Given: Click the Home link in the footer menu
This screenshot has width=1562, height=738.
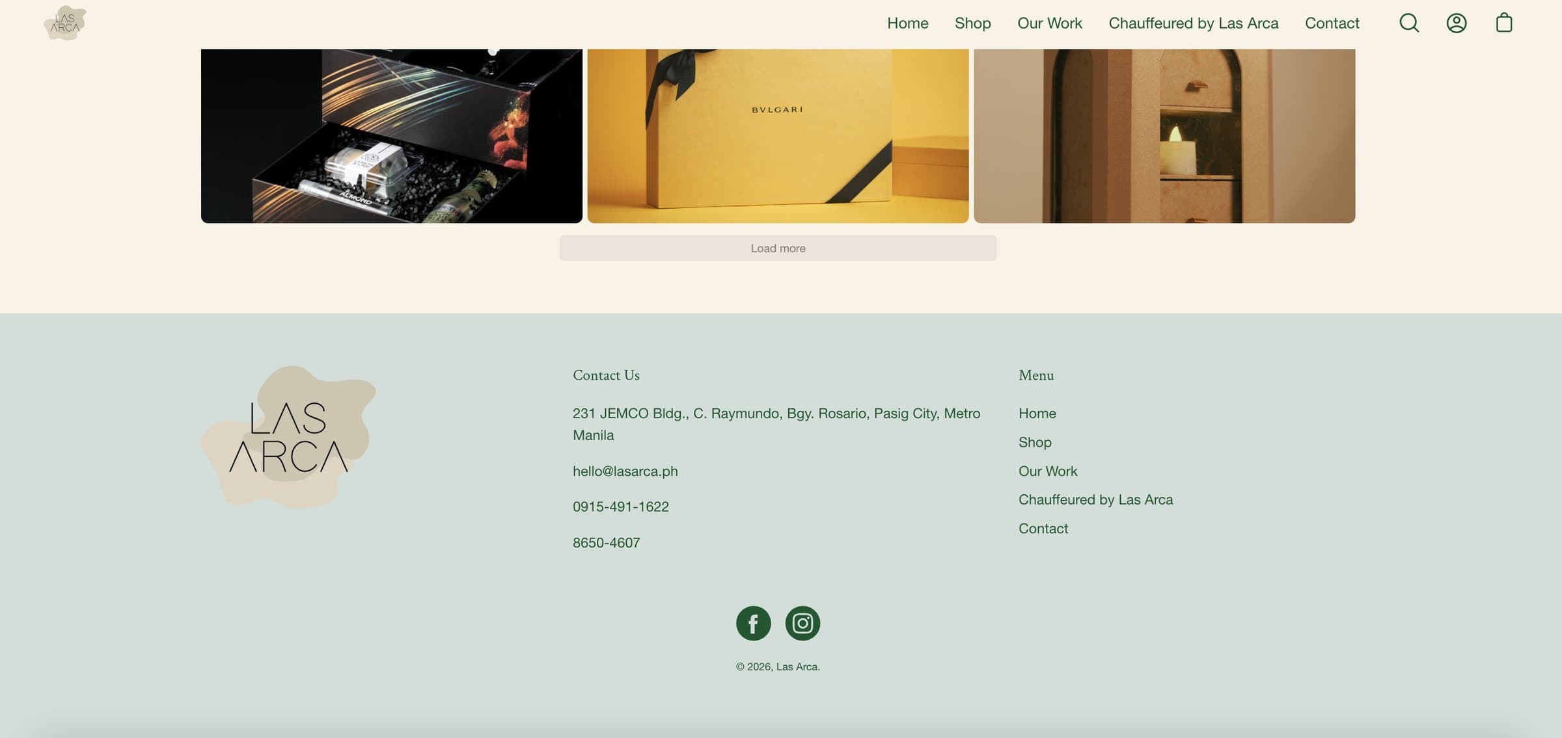Looking at the screenshot, I should (x=1037, y=414).
